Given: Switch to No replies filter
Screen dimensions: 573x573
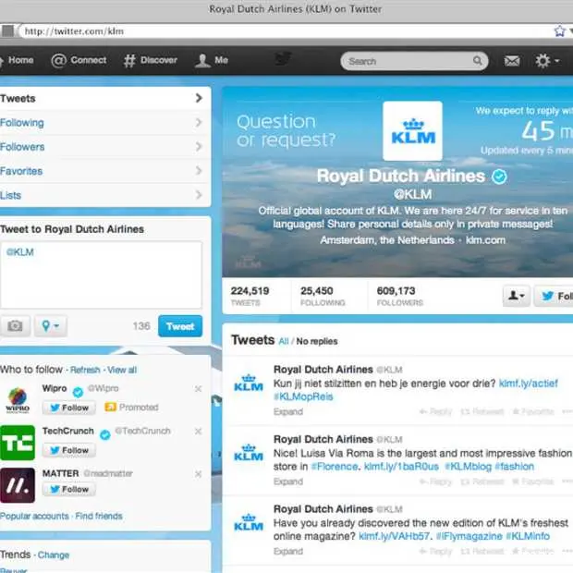Looking at the screenshot, I should pyautogui.click(x=317, y=341).
